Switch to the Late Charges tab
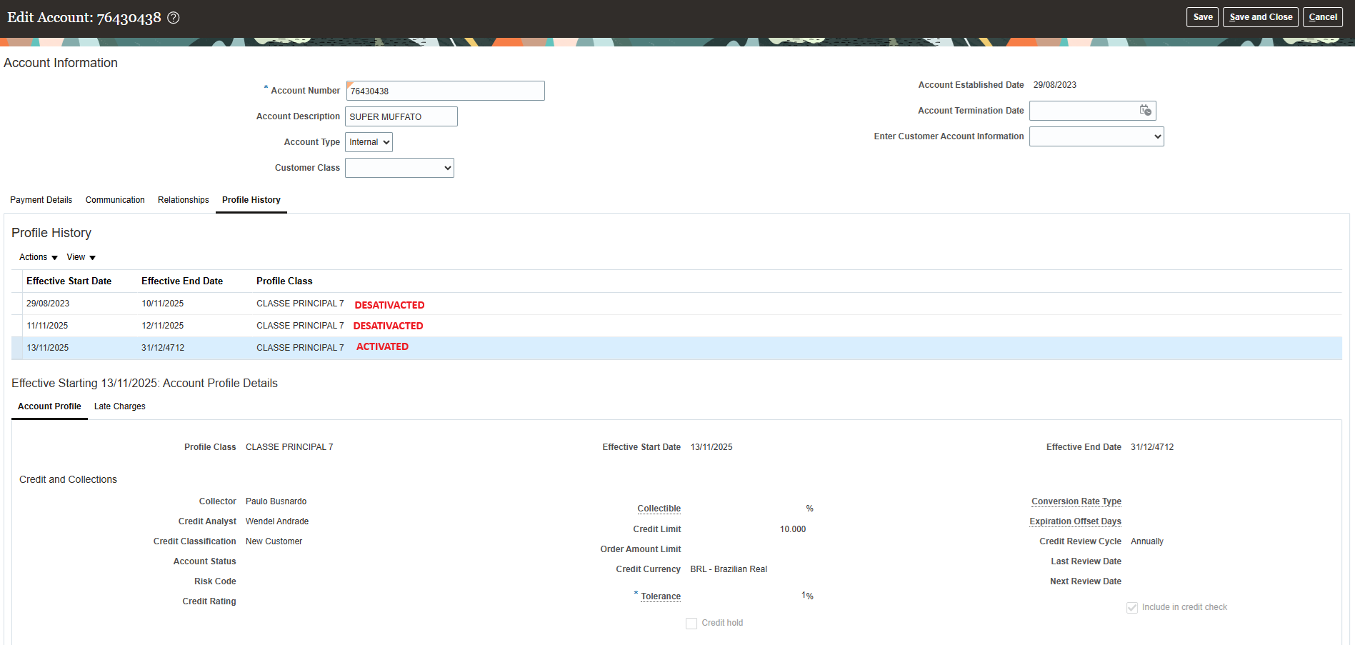Screen dimensions: 1355x645 (x=119, y=406)
